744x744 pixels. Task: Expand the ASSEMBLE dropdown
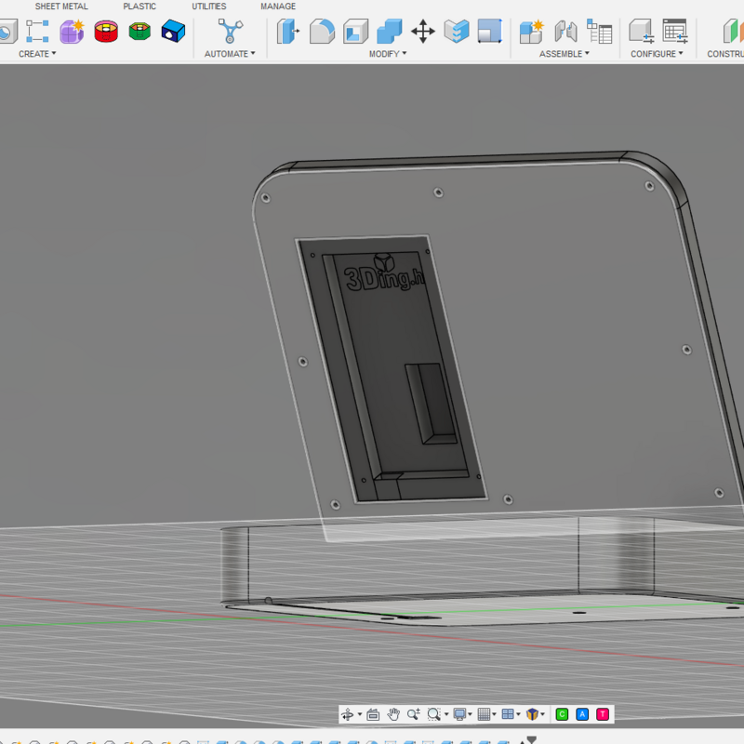pos(565,54)
